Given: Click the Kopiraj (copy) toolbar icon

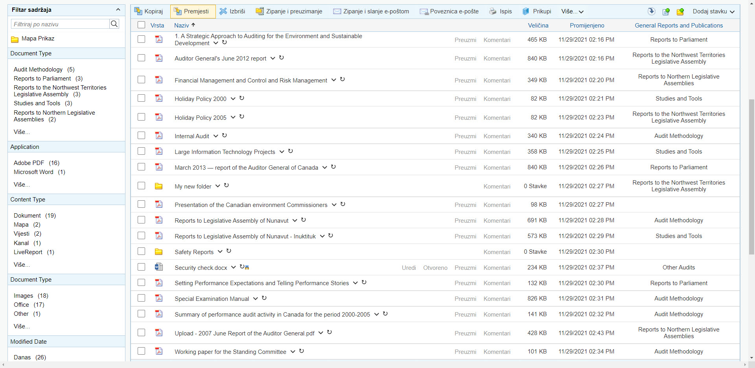Looking at the screenshot, I should 138,11.
